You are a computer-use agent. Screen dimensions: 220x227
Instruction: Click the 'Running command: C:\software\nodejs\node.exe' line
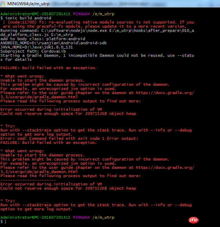(x=97, y=30)
